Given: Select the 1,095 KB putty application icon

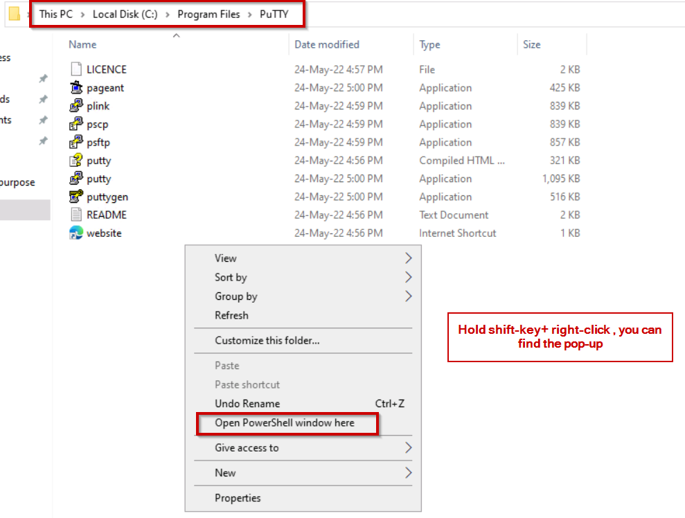Looking at the screenshot, I should coord(76,178).
